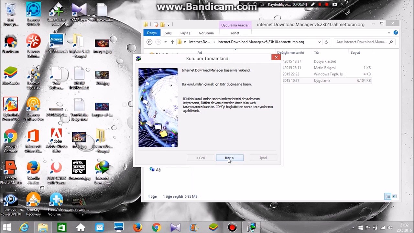414x233 pixels.
Task: Open KMPlayer from the taskbar
Action: (x=175, y=227)
